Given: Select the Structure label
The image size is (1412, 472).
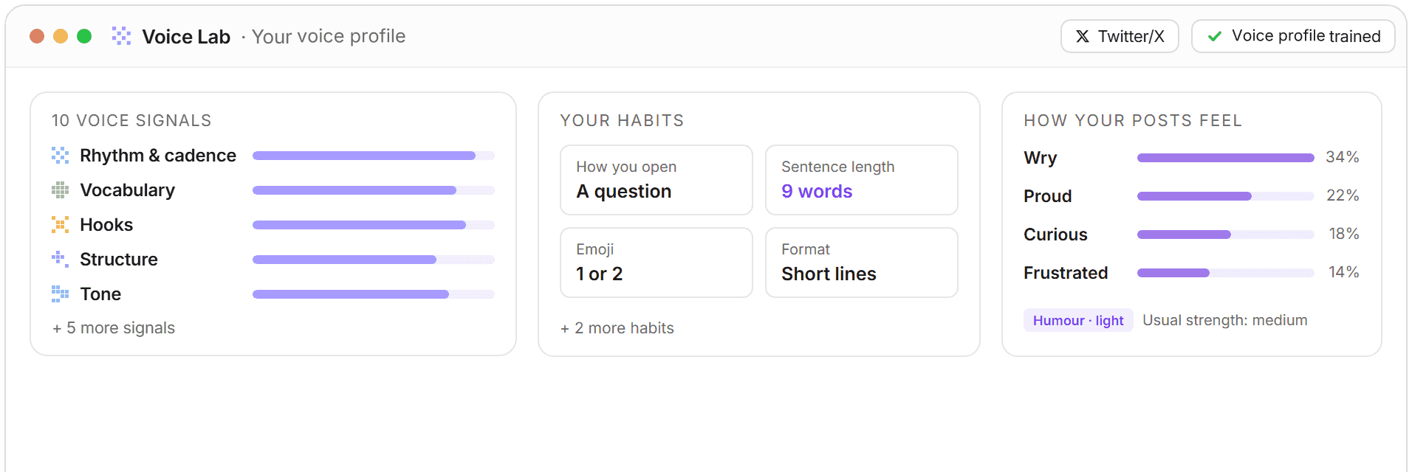Looking at the screenshot, I should tap(119, 260).
